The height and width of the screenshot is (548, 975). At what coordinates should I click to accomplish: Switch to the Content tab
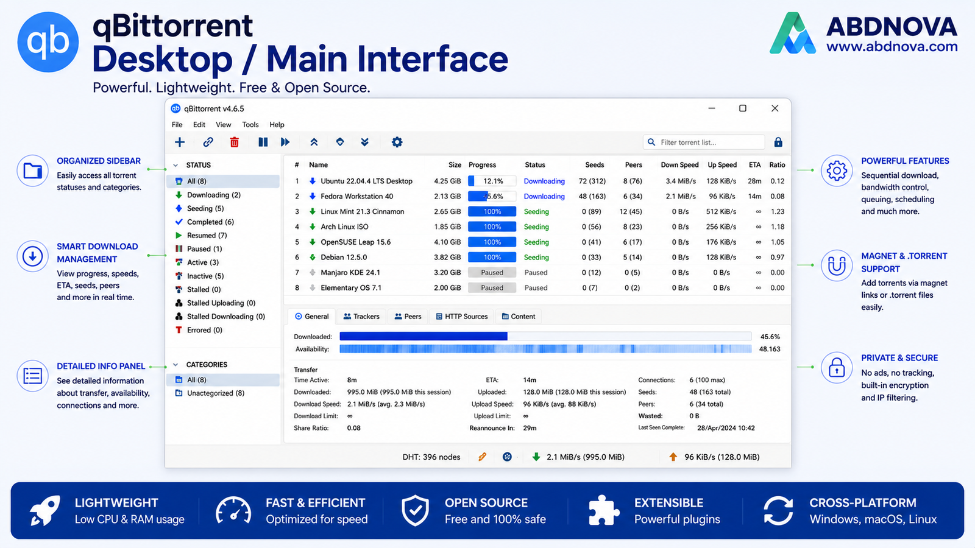pos(519,316)
